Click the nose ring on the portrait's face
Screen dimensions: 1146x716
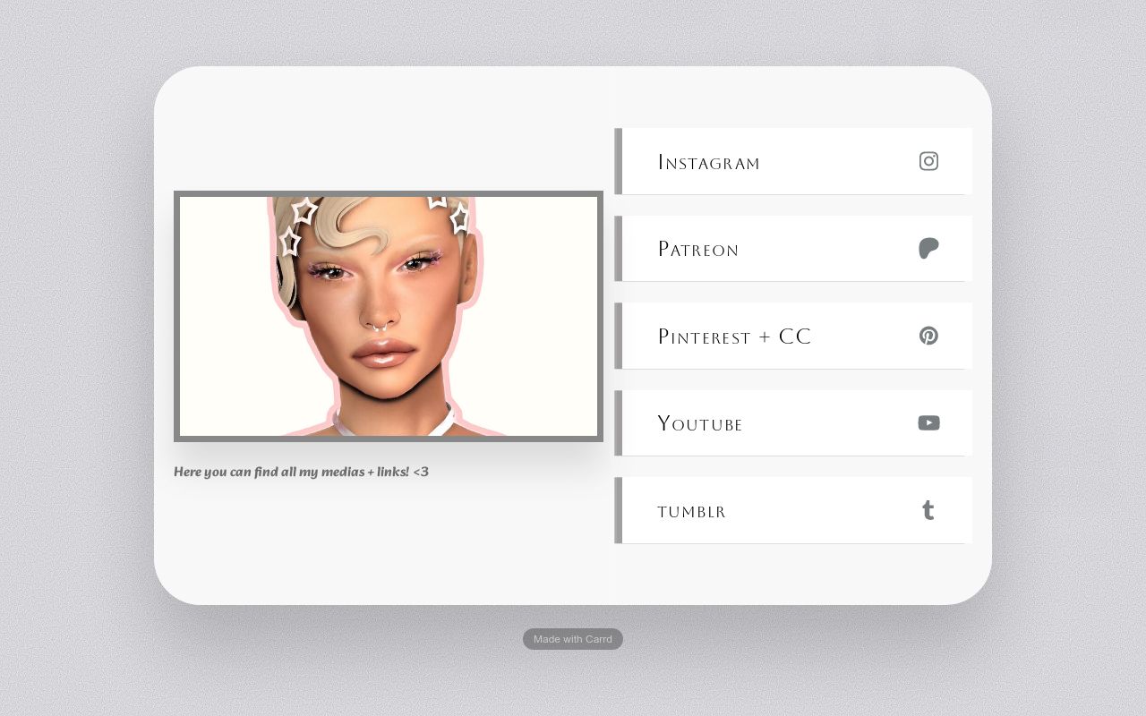click(381, 326)
